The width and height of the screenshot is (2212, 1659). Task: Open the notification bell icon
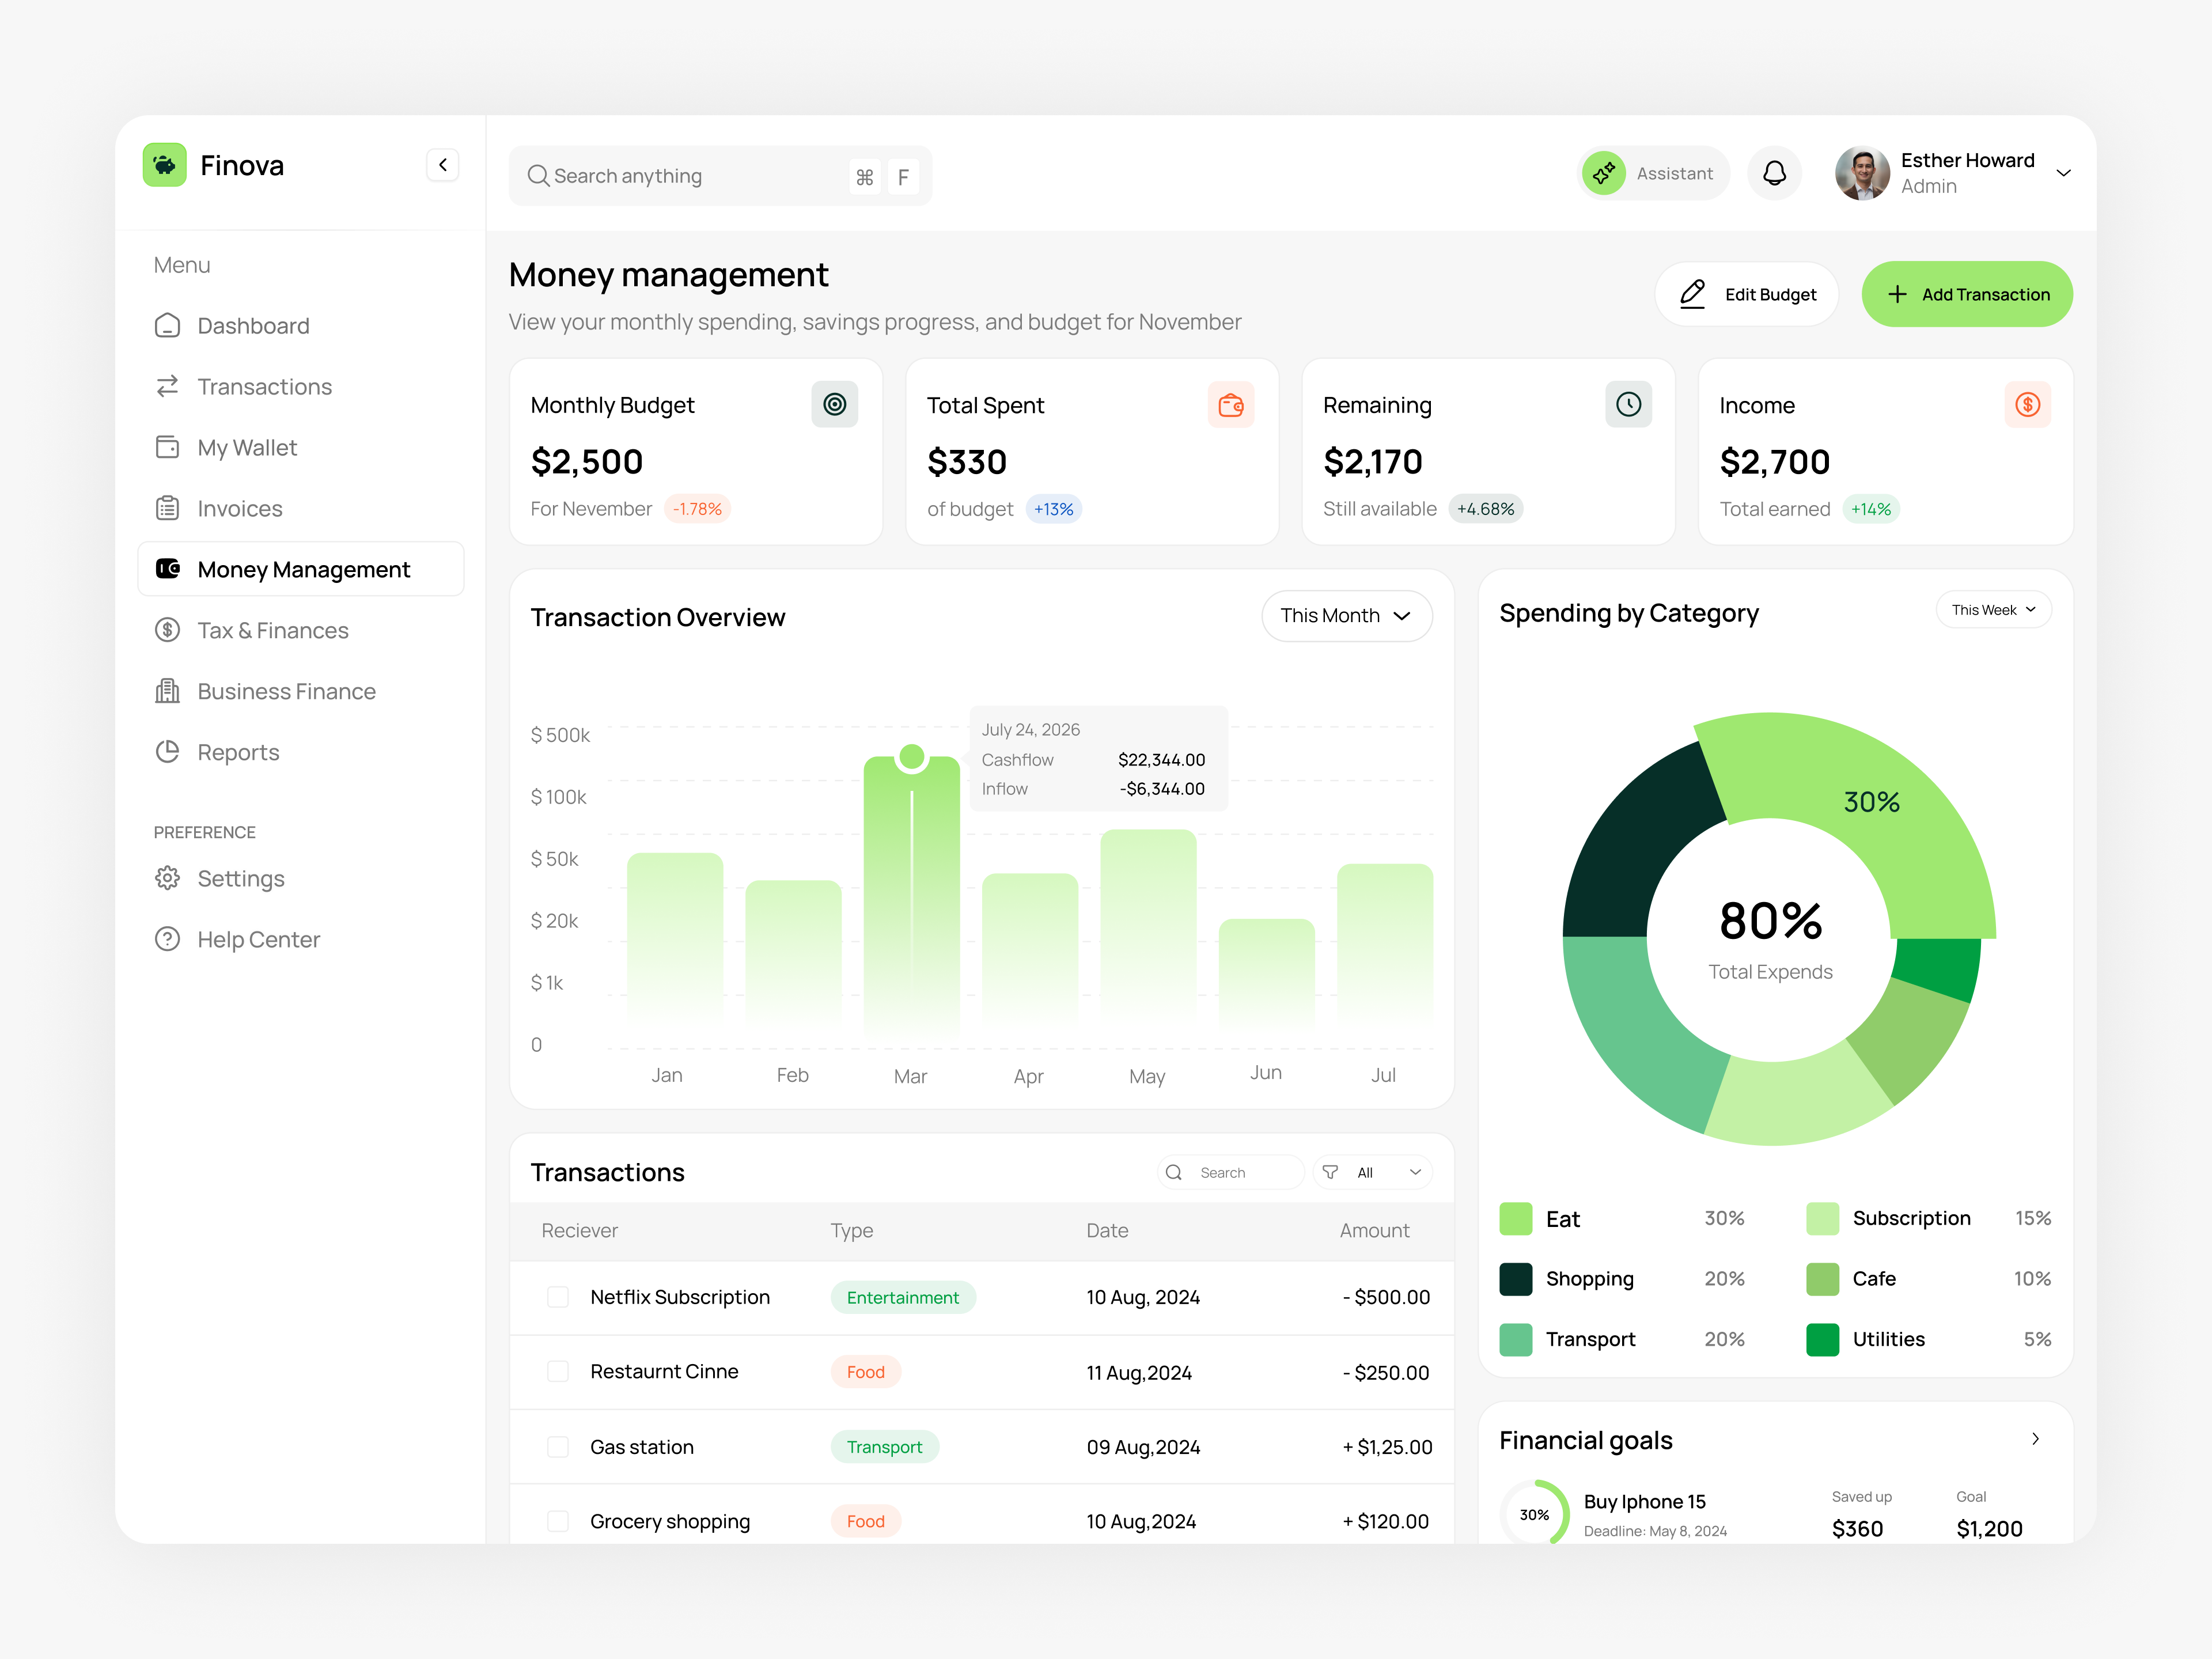point(1775,173)
